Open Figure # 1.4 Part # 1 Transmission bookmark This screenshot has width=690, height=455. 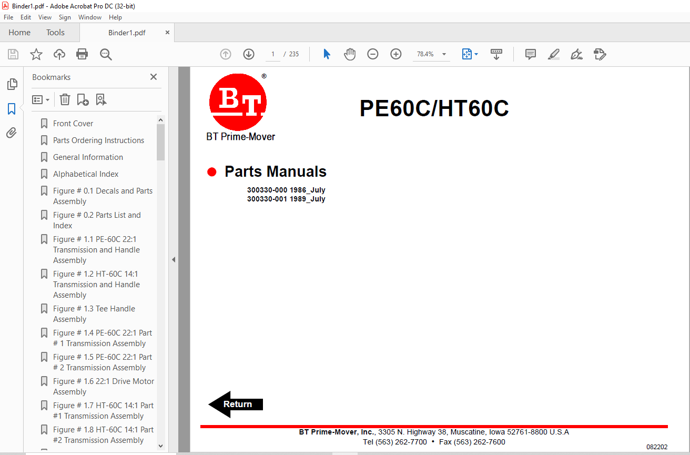tap(103, 338)
